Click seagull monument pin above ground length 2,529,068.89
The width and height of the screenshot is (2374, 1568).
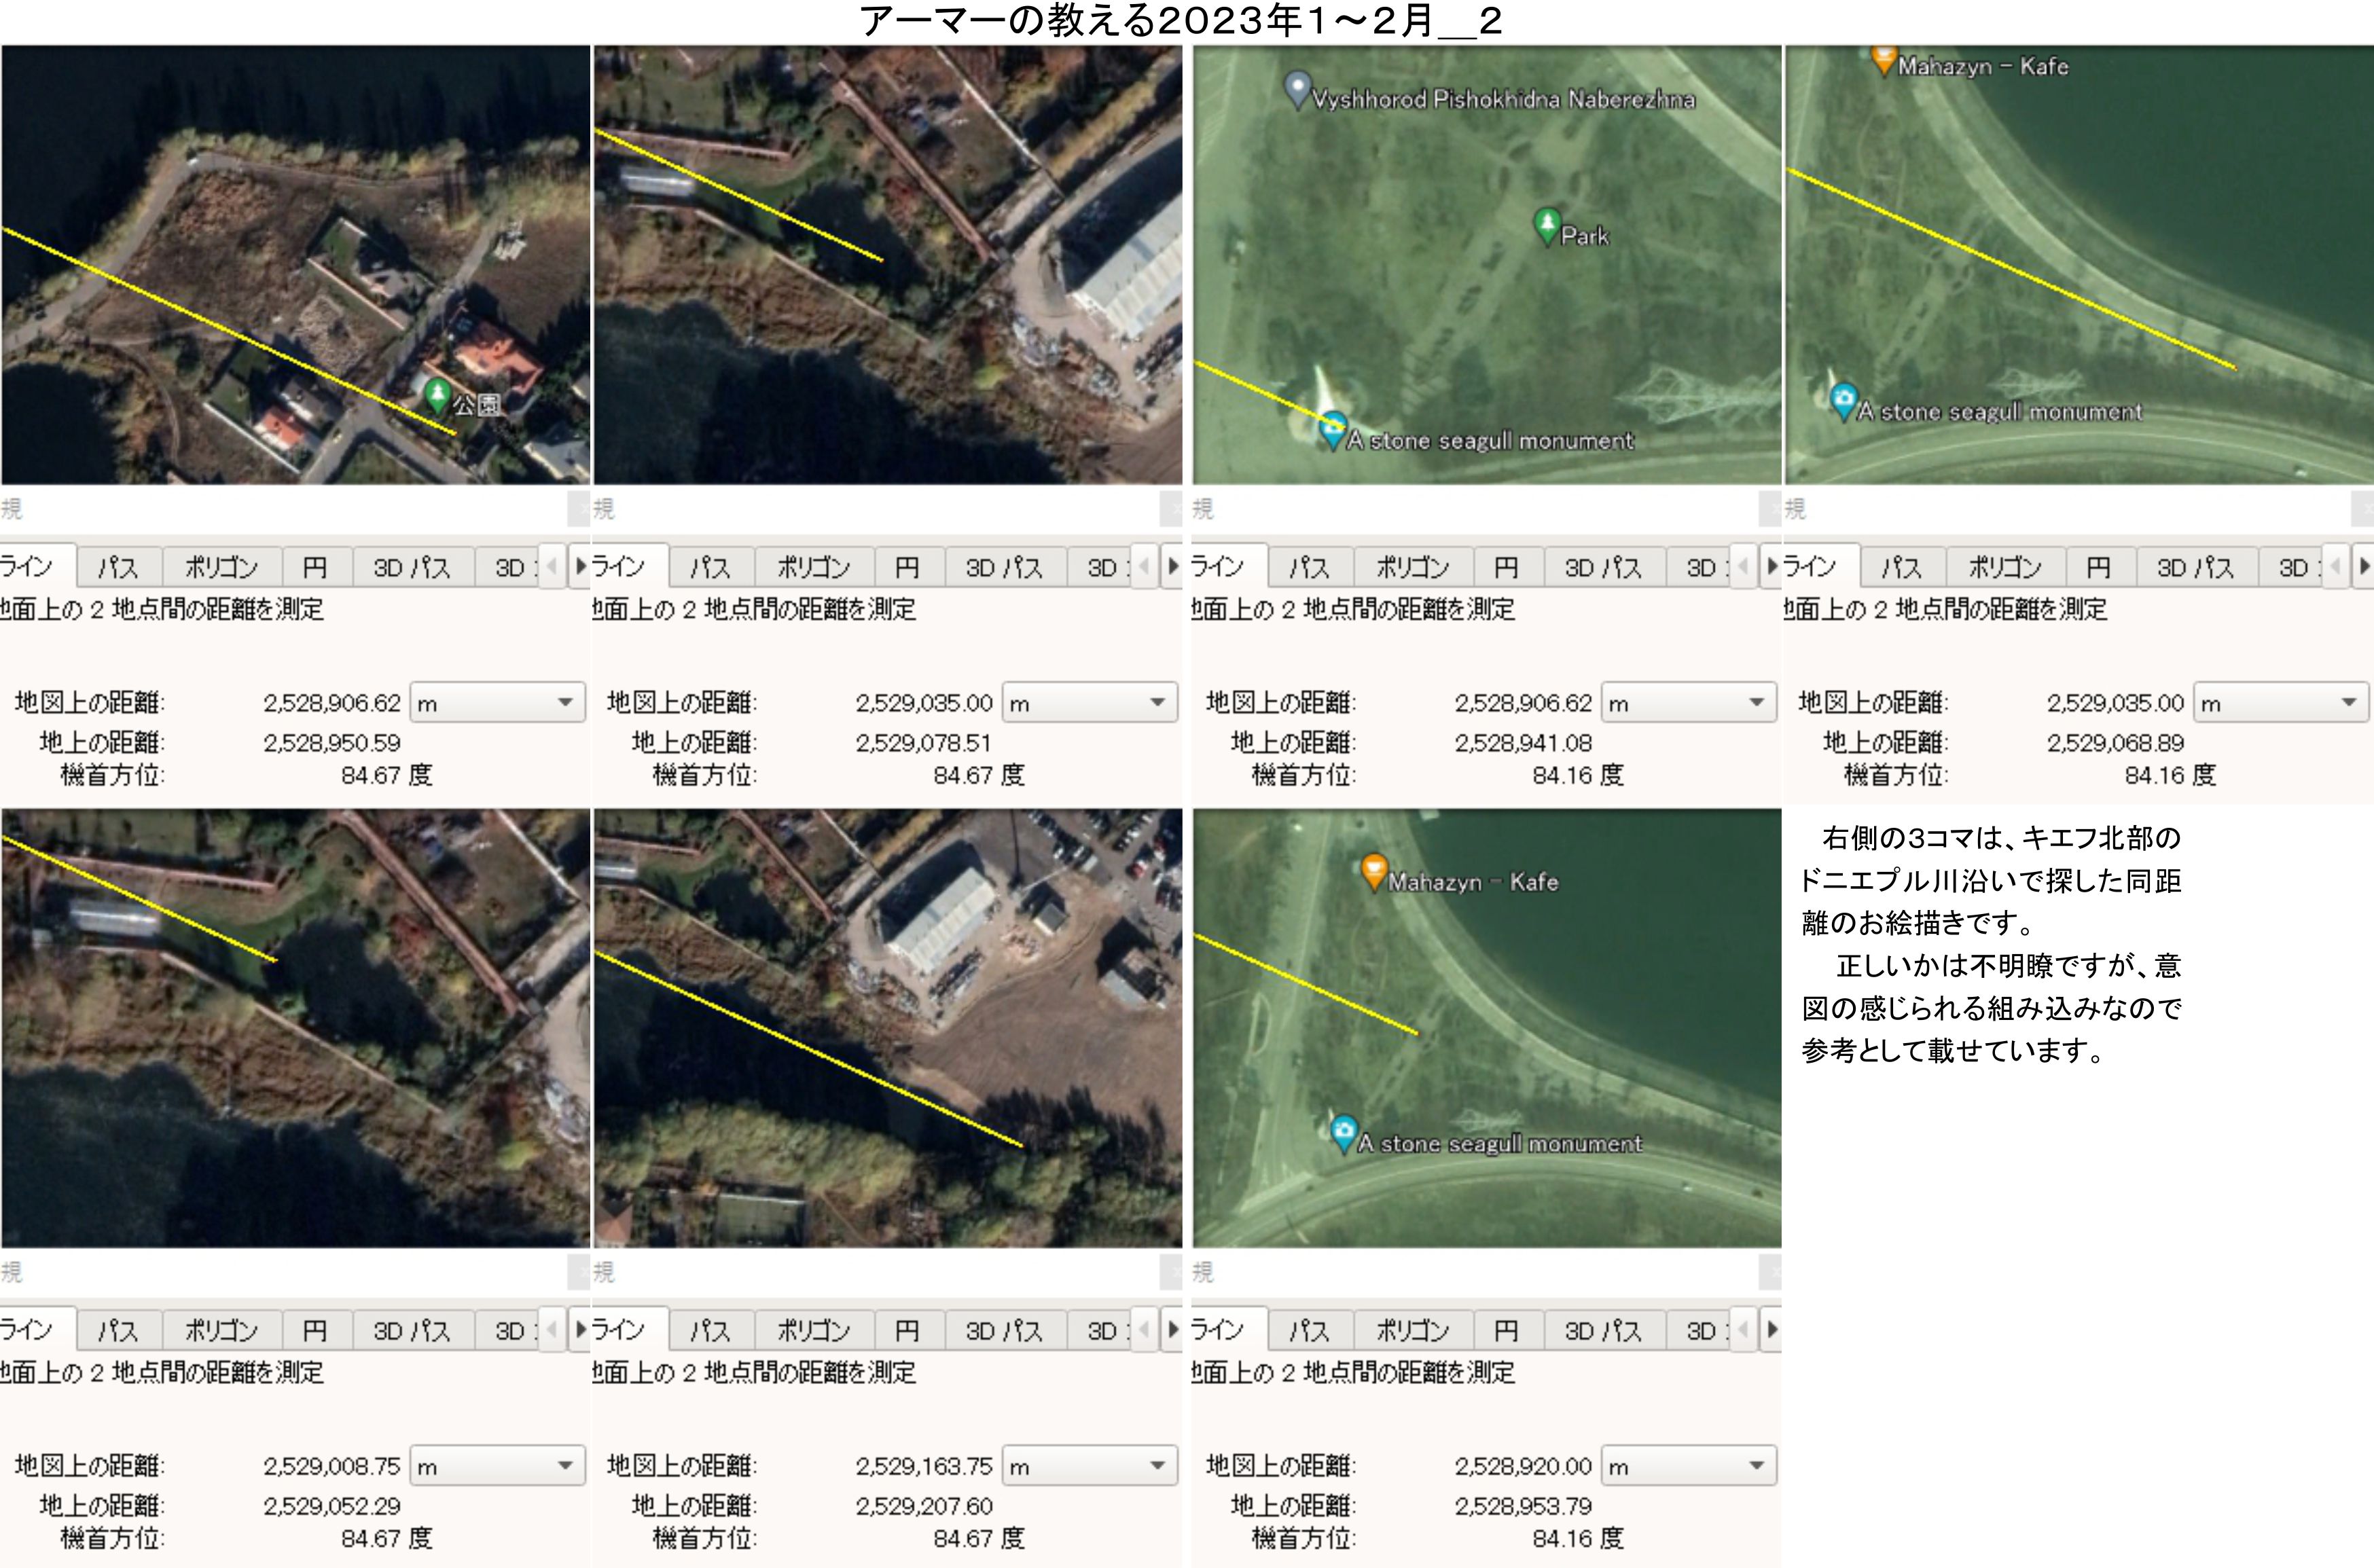point(1844,402)
